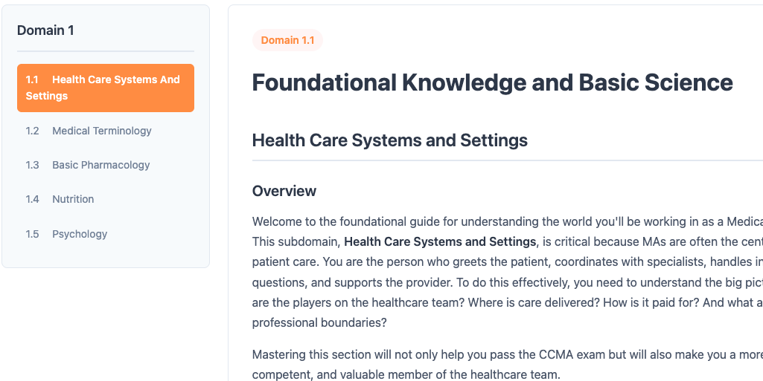Click the Health Care Systems and Settings heading
Image resolution: width=763 pixels, height=381 pixels.
click(x=389, y=140)
